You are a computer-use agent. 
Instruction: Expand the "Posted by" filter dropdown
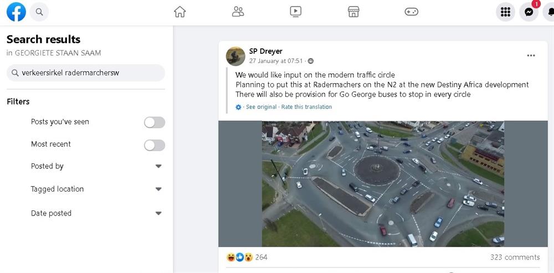pos(158,166)
